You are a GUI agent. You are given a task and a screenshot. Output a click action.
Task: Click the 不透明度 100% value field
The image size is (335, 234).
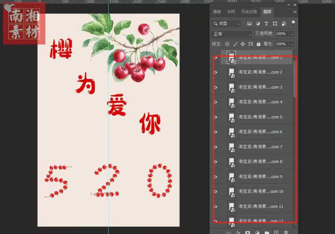(x=282, y=34)
